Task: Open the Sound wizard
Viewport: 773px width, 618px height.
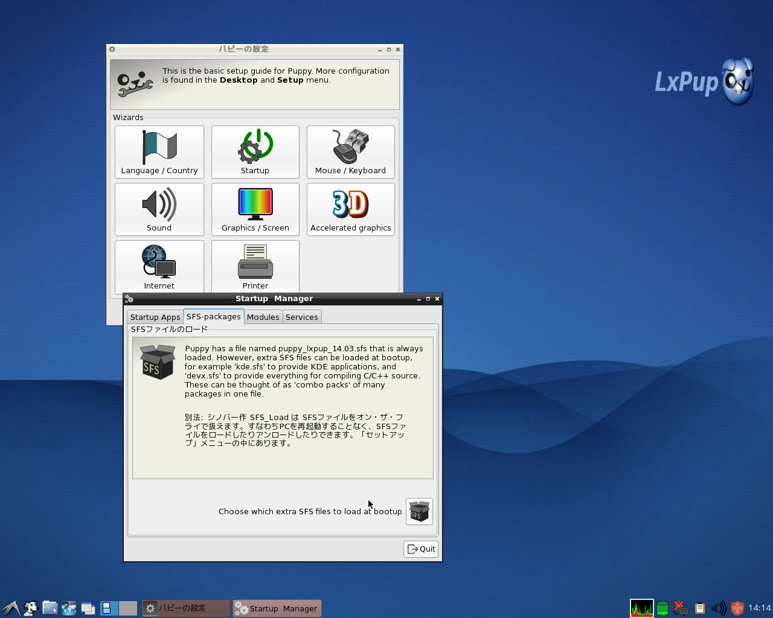Action: pyautogui.click(x=159, y=209)
